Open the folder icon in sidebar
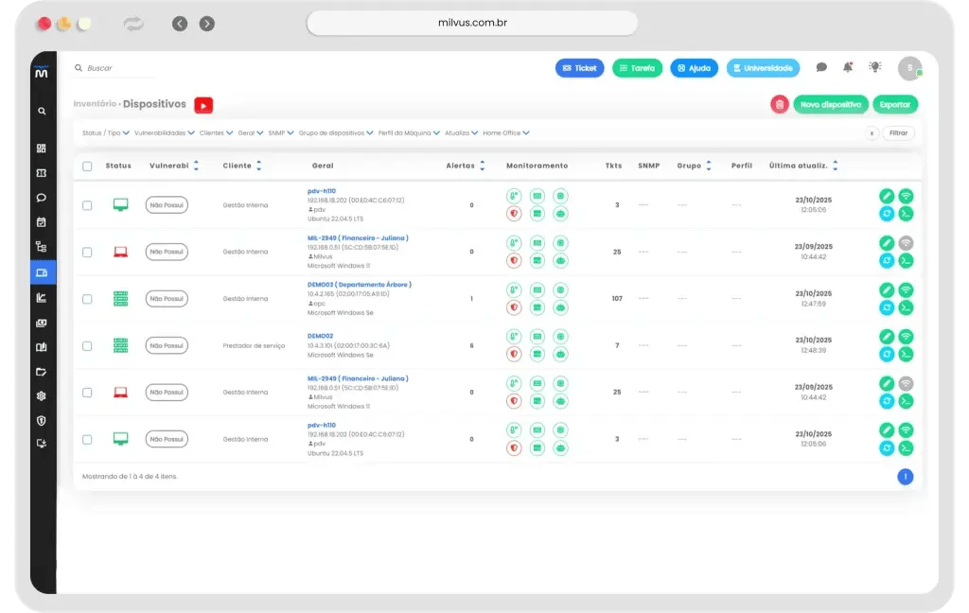Screen dimensions: 969x613 point(42,372)
